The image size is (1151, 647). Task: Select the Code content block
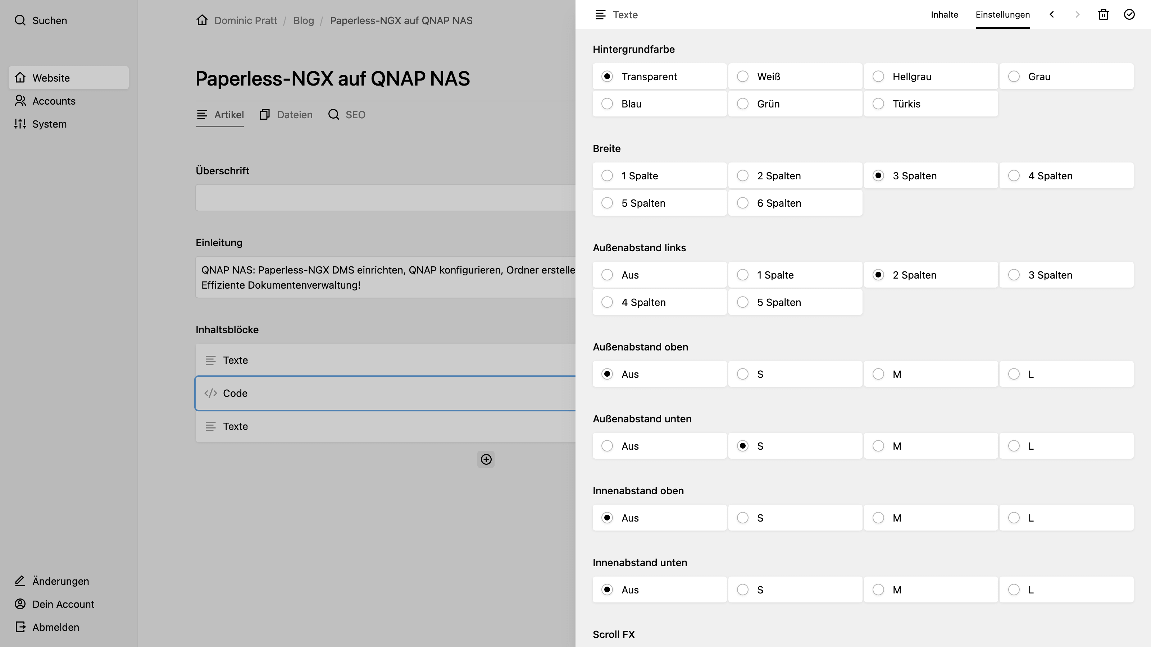coord(385,393)
